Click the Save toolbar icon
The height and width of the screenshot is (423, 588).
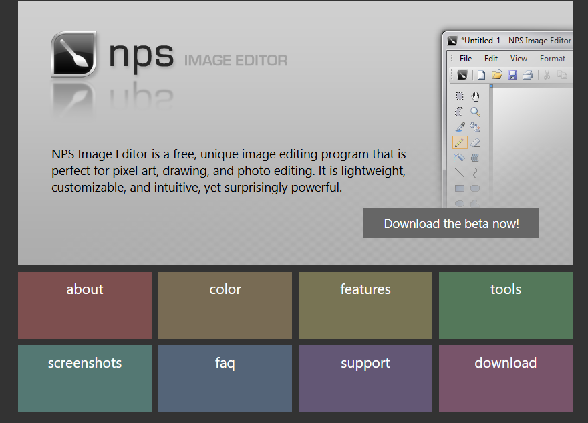coord(512,75)
